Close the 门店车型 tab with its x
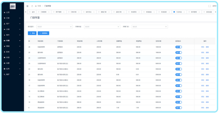This screenshot has height=113, width=219. 184,12
